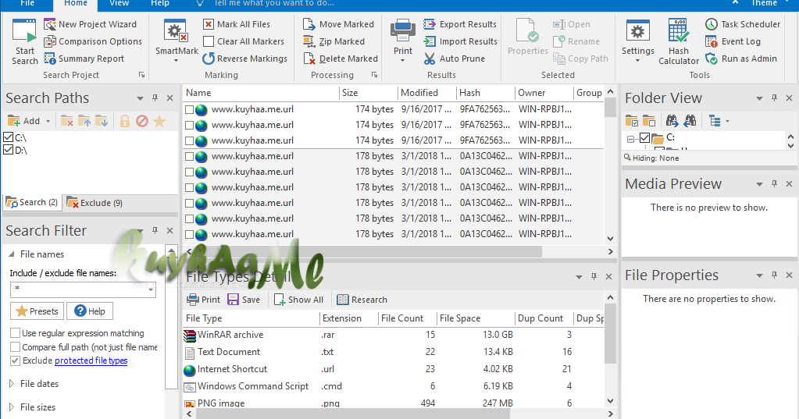Viewport: 799px width, 419px height.
Task: Click Run as Admin
Action: coord(741,59)
